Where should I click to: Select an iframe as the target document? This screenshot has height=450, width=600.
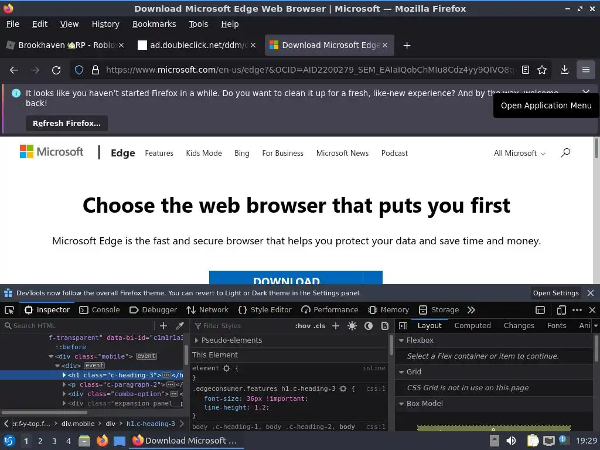(540, 310)
